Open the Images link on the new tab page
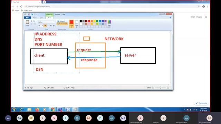Image resolution: width=221 pixels, height=124 pixels. pyautogui.click(x=199, y=17)
